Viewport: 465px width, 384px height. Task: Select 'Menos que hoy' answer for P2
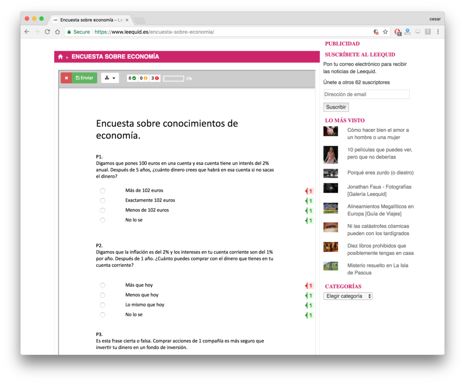pyautogui.click(x=103, y=295)
